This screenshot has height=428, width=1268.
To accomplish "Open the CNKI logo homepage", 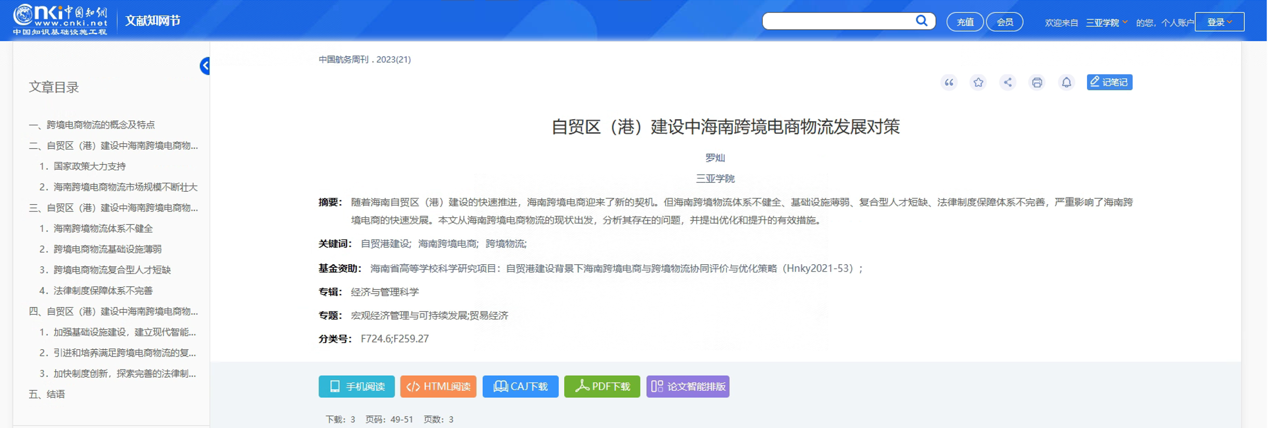I will coord(60,20).
